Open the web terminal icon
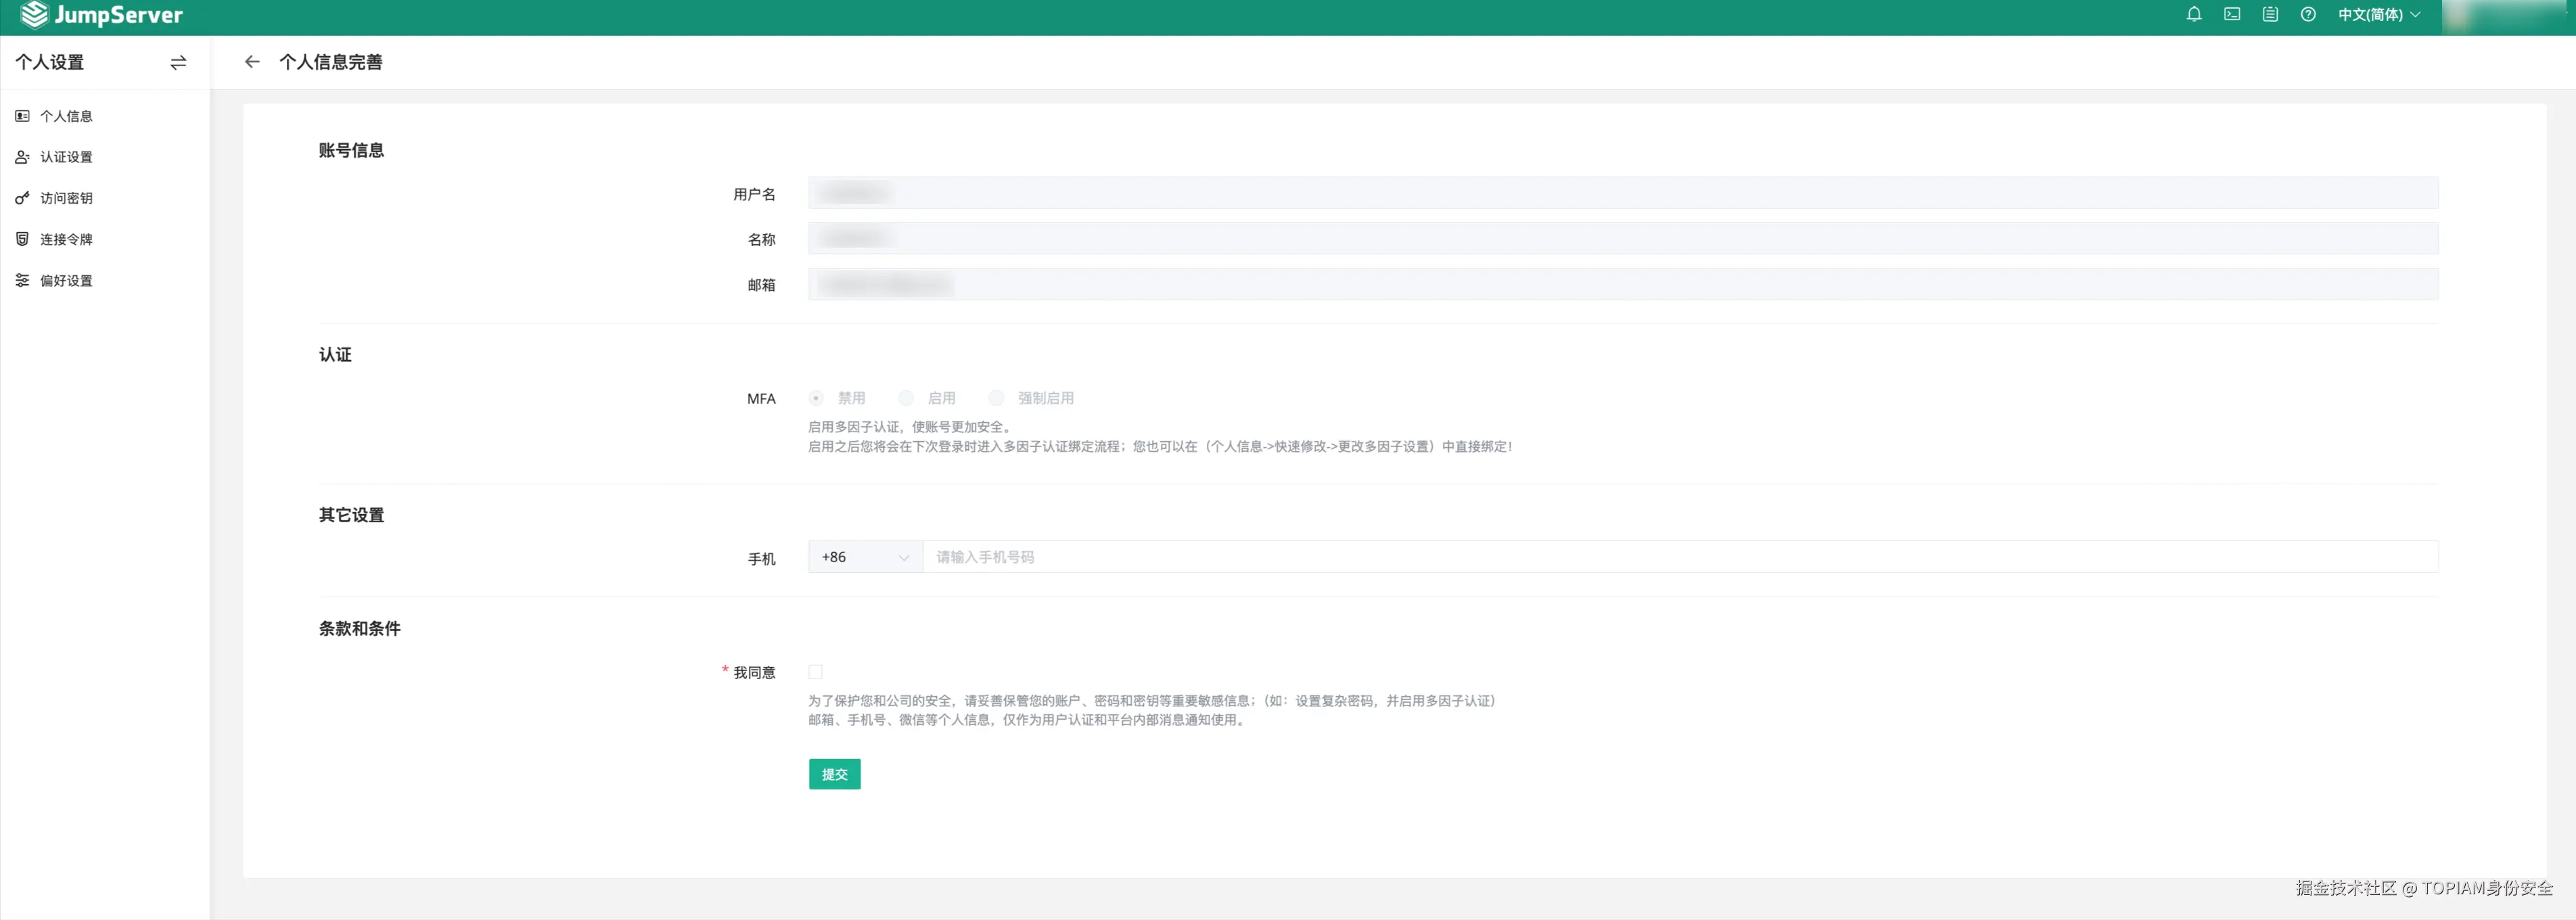 [x=2232, y=14]
